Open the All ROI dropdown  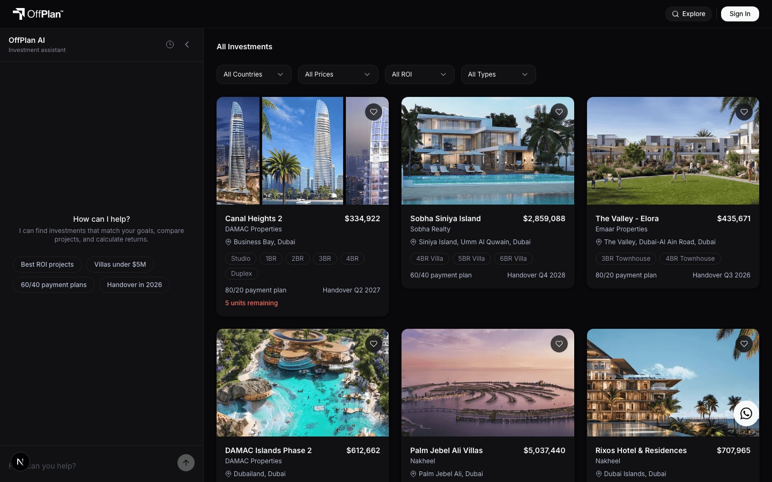(420, 74)
